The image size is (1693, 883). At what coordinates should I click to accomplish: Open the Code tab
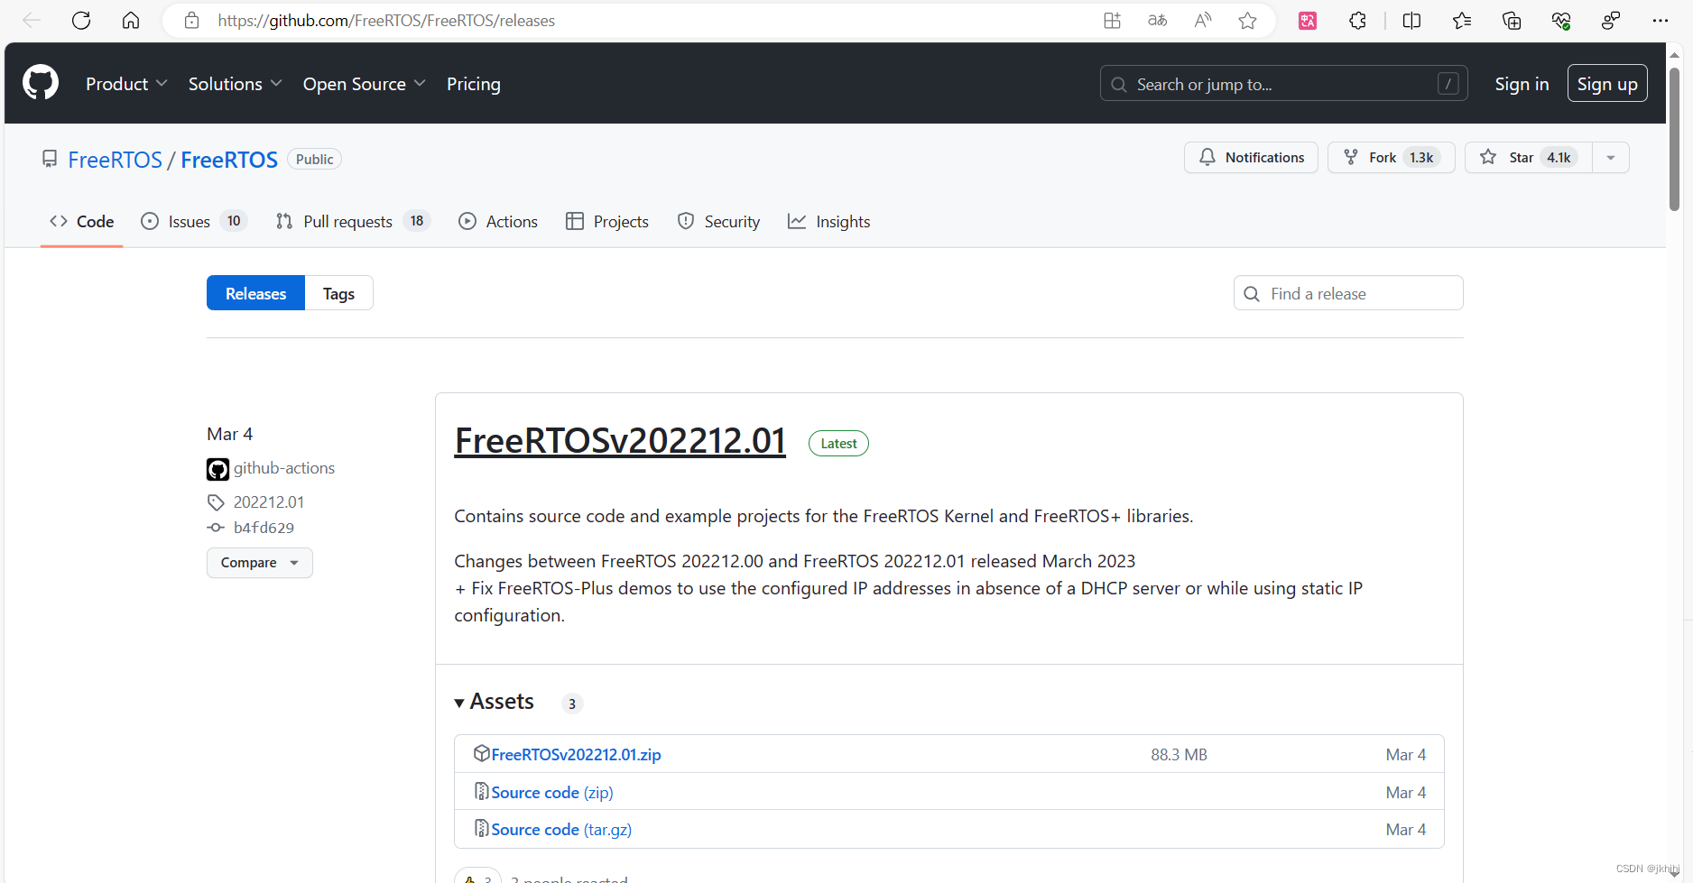click(82, 222)
